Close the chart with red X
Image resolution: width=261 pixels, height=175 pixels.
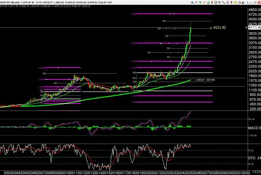click(259, 3)
